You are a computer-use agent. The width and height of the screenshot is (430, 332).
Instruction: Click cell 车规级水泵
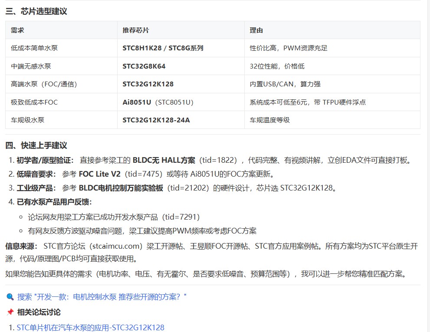(x=62, y=120)
